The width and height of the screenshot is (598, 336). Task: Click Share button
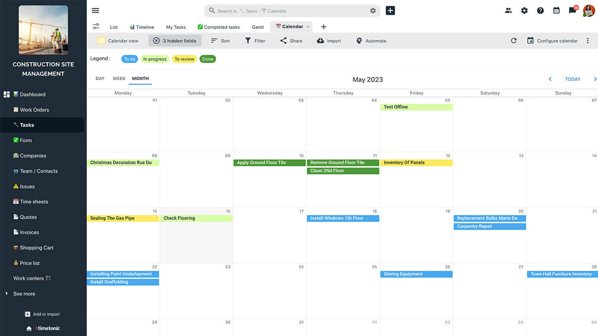(x=291, y=41)
